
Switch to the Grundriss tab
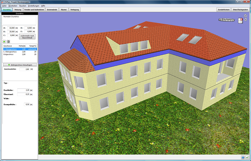tap(7, 10)
